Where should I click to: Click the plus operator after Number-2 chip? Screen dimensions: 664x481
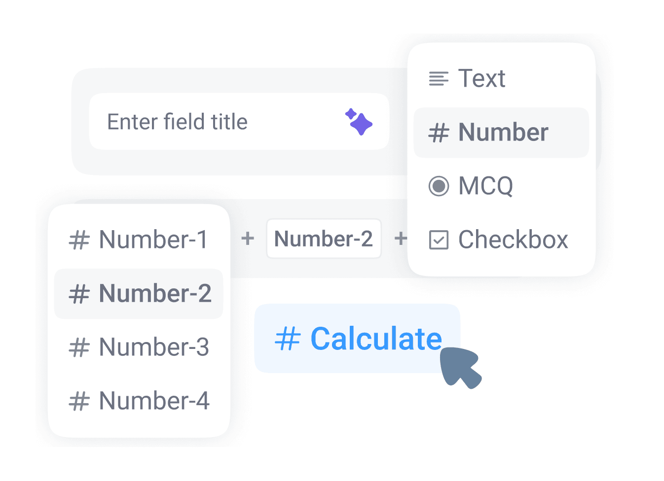[401, 239]
